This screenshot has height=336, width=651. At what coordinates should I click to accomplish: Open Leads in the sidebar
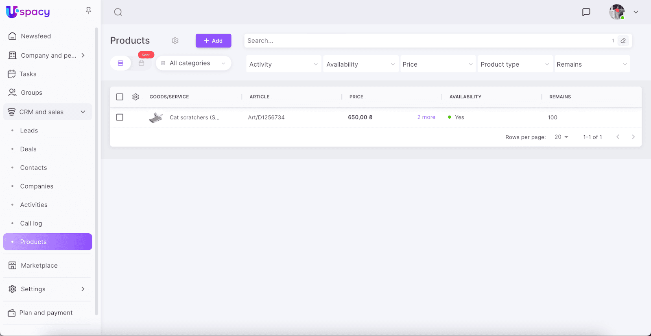tap(29, 130)
